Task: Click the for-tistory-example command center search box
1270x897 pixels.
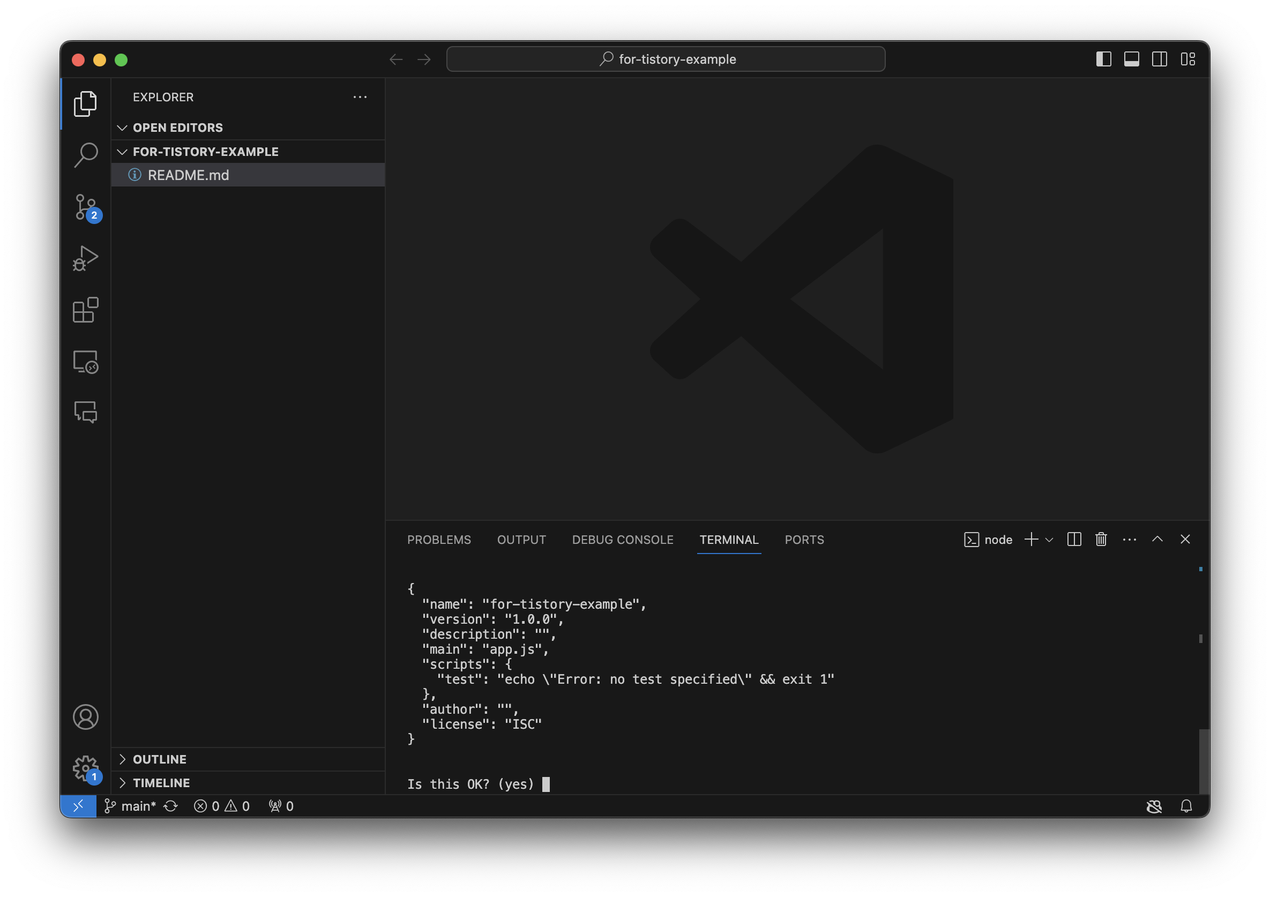Action: 666,59
